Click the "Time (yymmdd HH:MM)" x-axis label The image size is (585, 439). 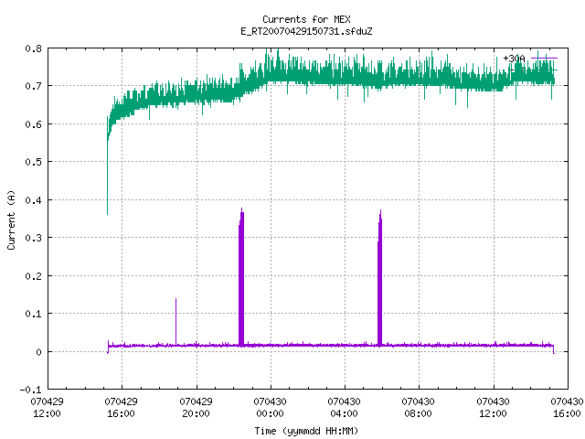point(306,431)
